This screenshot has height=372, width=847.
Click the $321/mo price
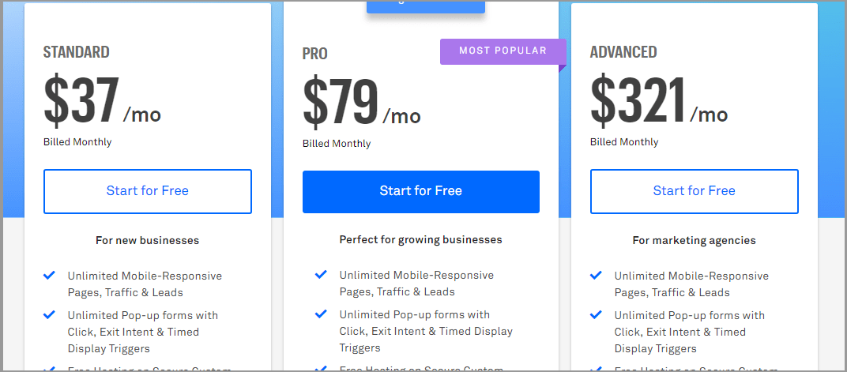click(658, 103)
